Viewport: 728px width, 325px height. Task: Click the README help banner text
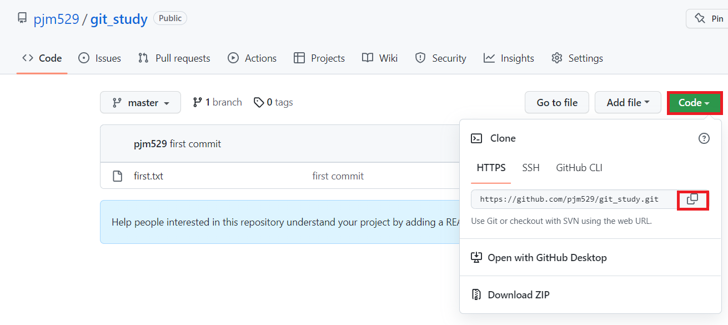pos(285,222)
